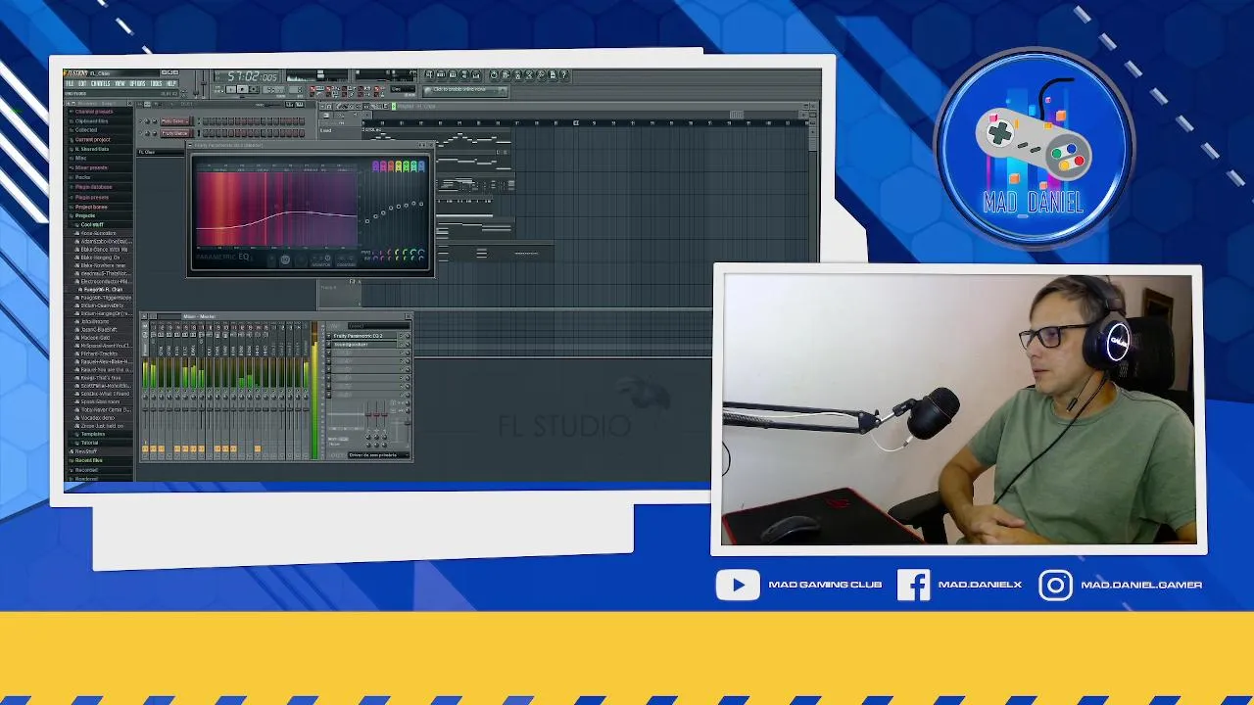Expand the Plugin database browser folder
The image size is (1254, 705).
coord(93,186)
